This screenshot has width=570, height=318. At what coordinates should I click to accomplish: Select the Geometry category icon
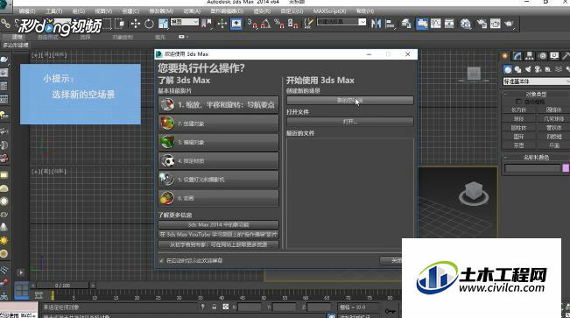pyautogui.click(x=508, y=69)
